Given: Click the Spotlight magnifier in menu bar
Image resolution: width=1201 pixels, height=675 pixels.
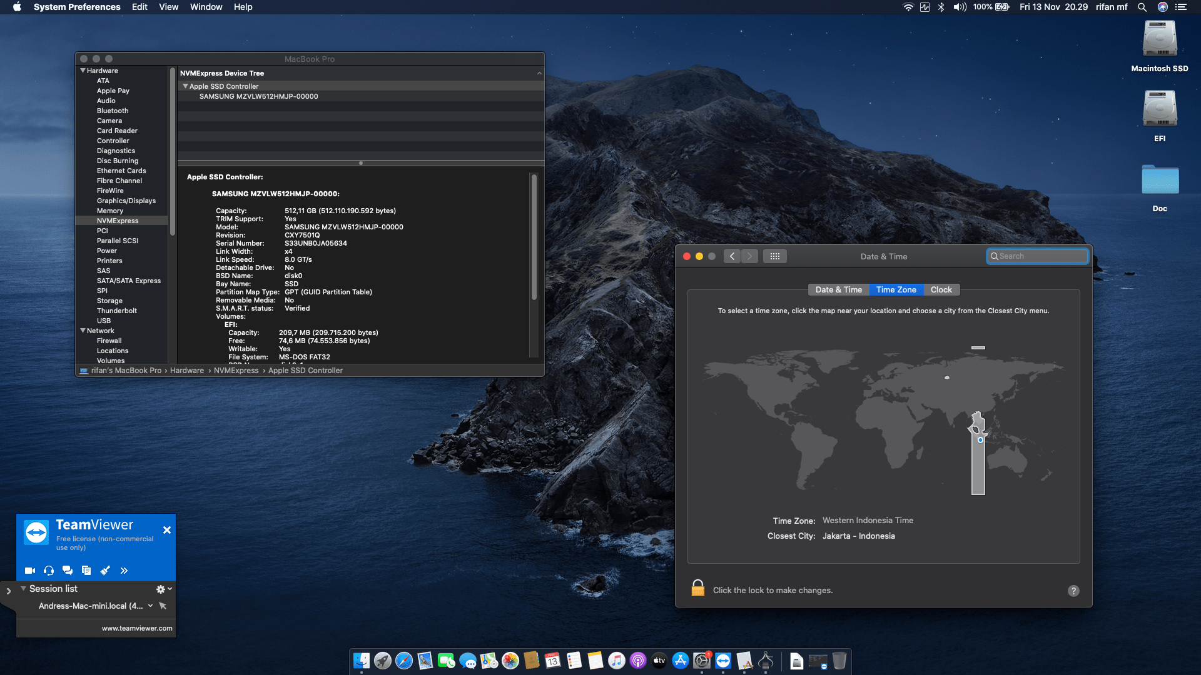Looking at the screenshot, I should (1142, 7).
